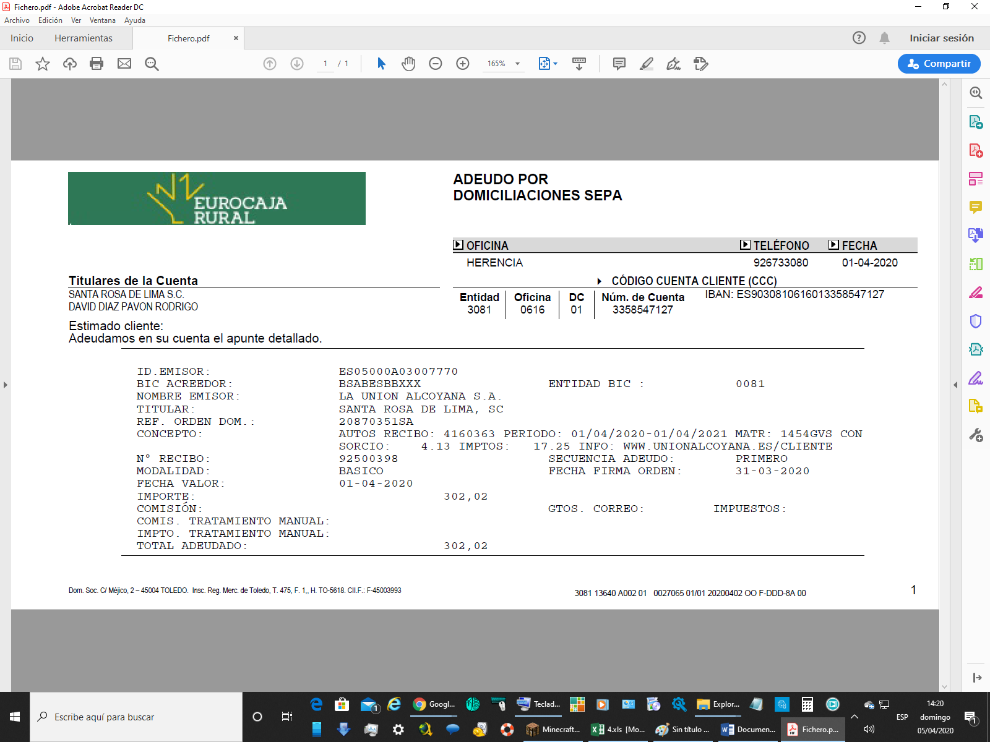This screenshot has height=742, width=990.
Task: Activate the arrow selection tool
Action: coord(381,64)
